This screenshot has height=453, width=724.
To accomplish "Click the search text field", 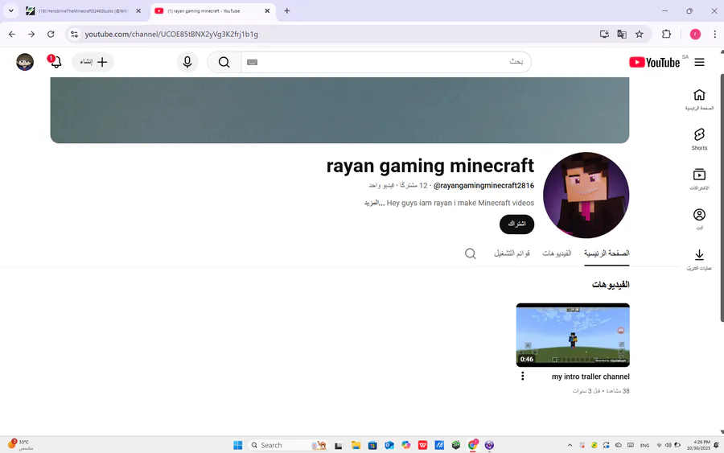I will pyautogui.click(x=386, y=62).
